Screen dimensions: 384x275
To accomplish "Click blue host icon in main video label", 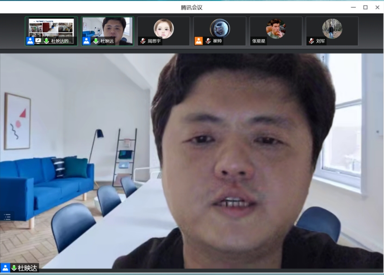I will point(5,268).
